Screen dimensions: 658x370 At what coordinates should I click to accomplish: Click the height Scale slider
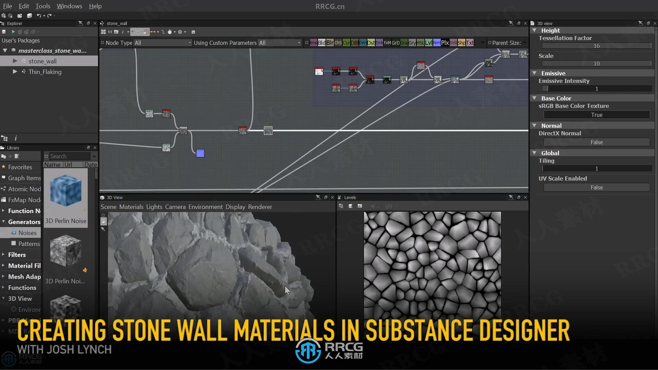(x=596, y=64)
